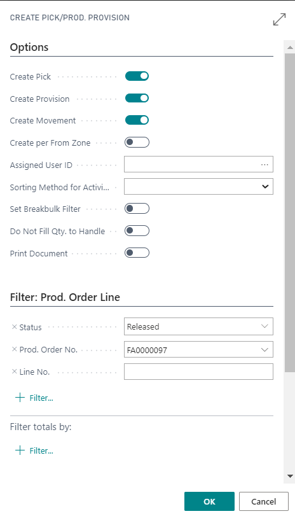The width and height of the screenshot is (295, 516).
Task: Open Assigned User ID lookup ellipsis
Action: 264,165
